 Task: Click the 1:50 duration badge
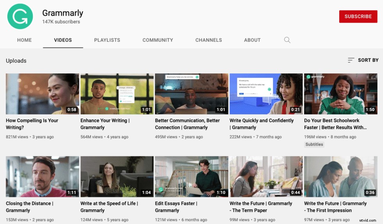370,110
